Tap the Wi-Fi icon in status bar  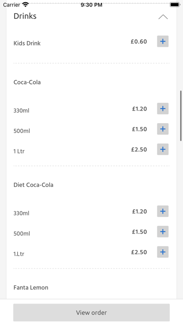[x=26, y=5]
